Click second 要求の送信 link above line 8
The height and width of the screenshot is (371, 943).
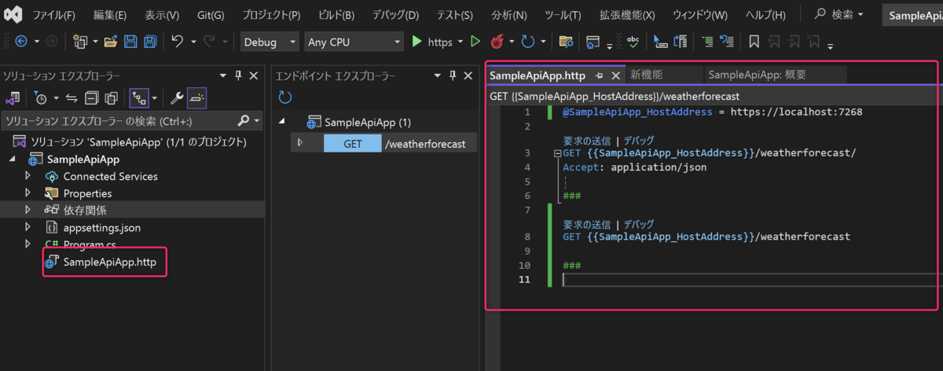tap(587, 224)
